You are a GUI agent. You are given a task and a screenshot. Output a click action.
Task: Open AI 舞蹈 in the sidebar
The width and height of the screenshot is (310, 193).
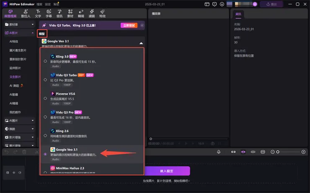(x=16, y=86)
